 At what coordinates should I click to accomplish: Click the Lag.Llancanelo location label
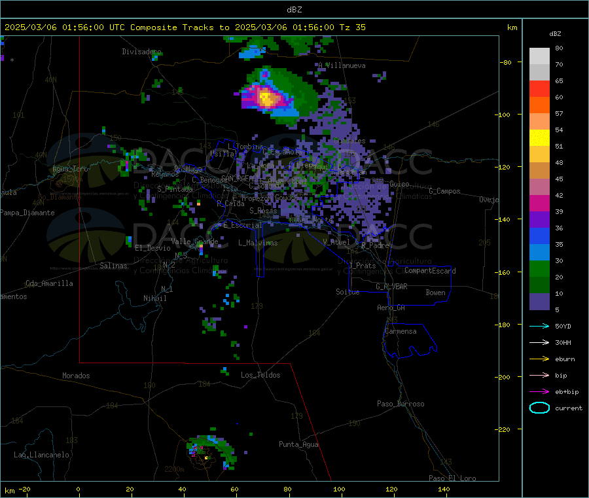(41, 455)
